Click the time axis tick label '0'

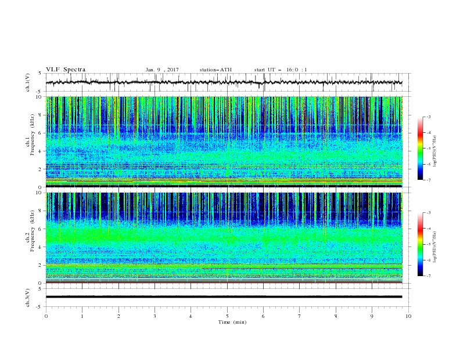click(46, 316)
